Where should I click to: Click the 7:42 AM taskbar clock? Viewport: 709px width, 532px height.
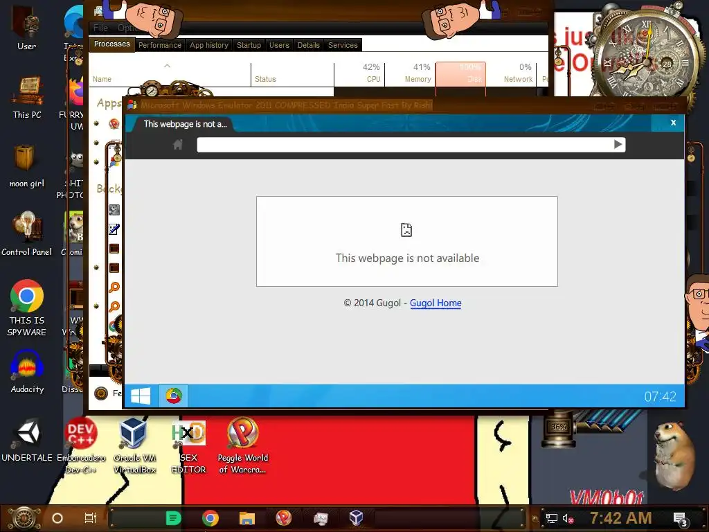[x=620, y=518]
